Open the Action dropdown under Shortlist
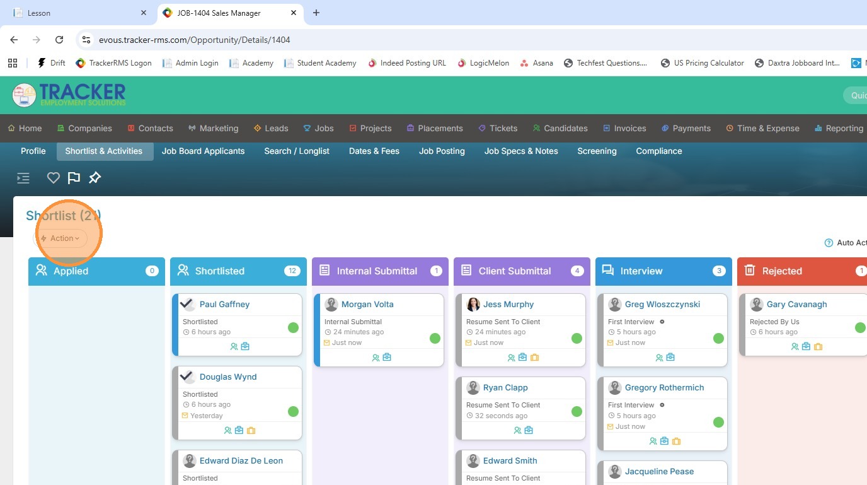This screenshot has height=485, width=867. coord(60,238)
